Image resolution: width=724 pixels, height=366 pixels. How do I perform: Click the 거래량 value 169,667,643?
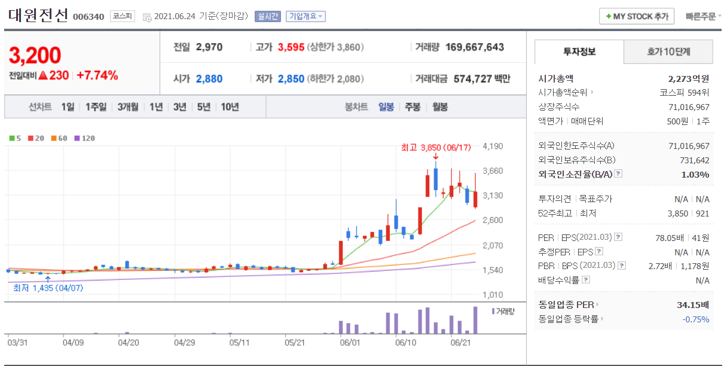click(475, 47)
